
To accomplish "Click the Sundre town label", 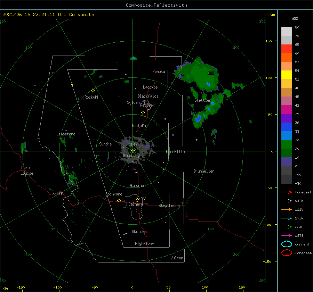I will point(105,144).
